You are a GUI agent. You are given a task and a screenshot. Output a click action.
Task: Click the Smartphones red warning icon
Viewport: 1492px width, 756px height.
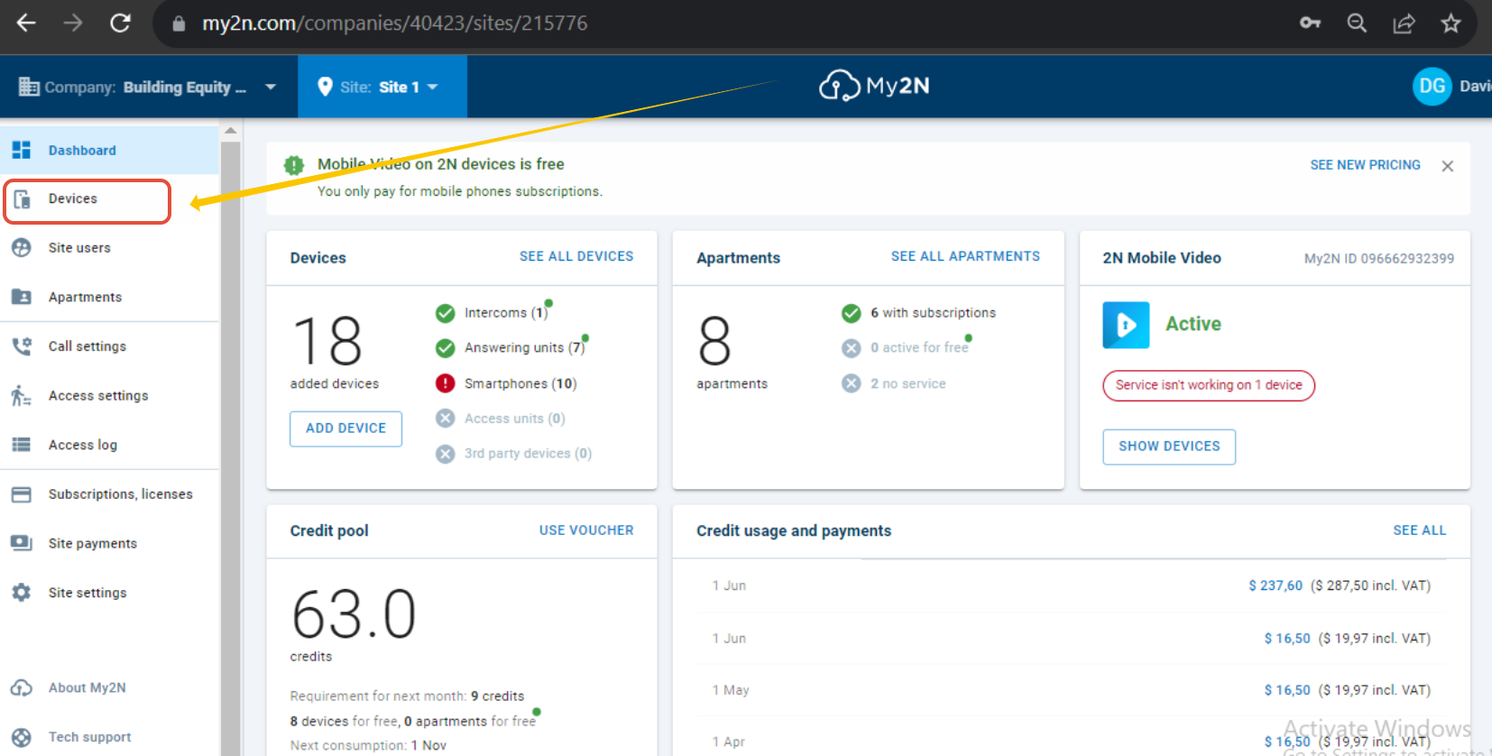pos(445,383)
